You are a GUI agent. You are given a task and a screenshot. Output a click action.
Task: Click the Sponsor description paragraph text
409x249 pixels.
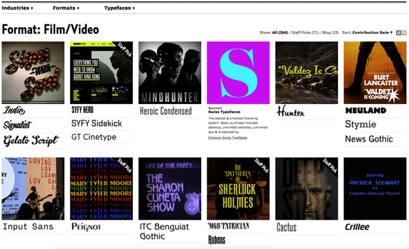point(238,125)
